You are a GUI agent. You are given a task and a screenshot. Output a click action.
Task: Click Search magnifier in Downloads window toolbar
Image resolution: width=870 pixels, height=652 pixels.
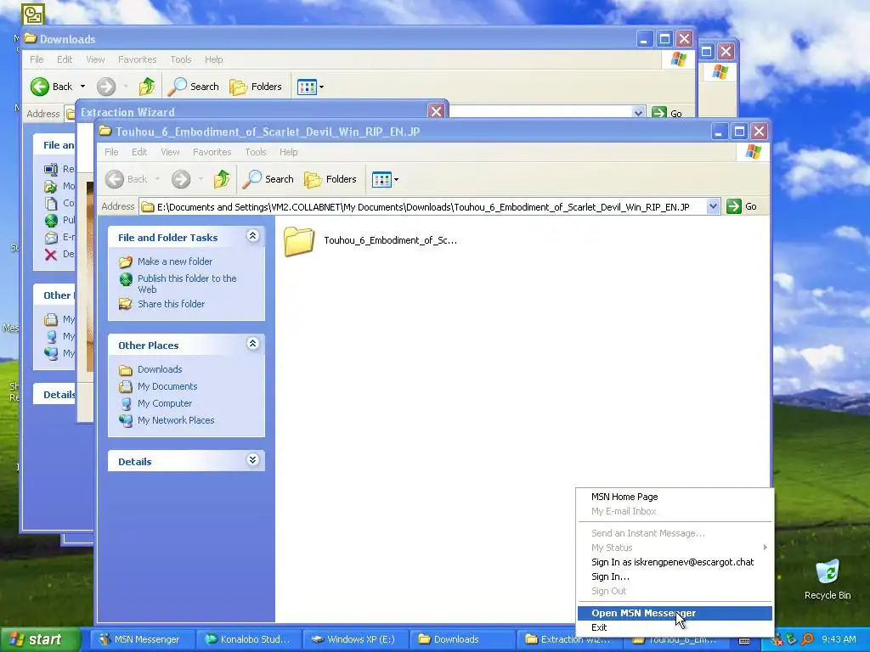click(x=178, y=87)
